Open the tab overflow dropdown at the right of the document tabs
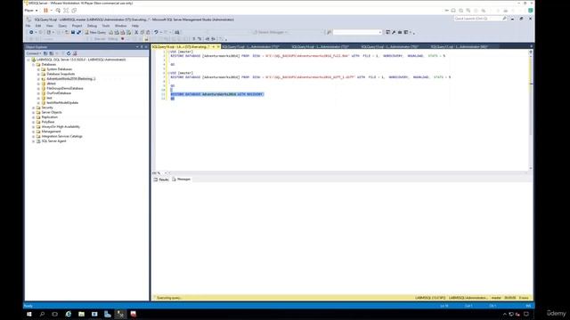 tap(531, 47)
